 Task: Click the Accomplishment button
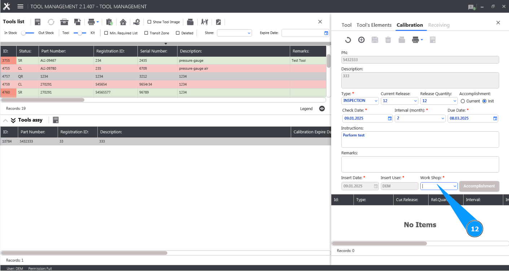pyautogui.click(x=479, y=186)
